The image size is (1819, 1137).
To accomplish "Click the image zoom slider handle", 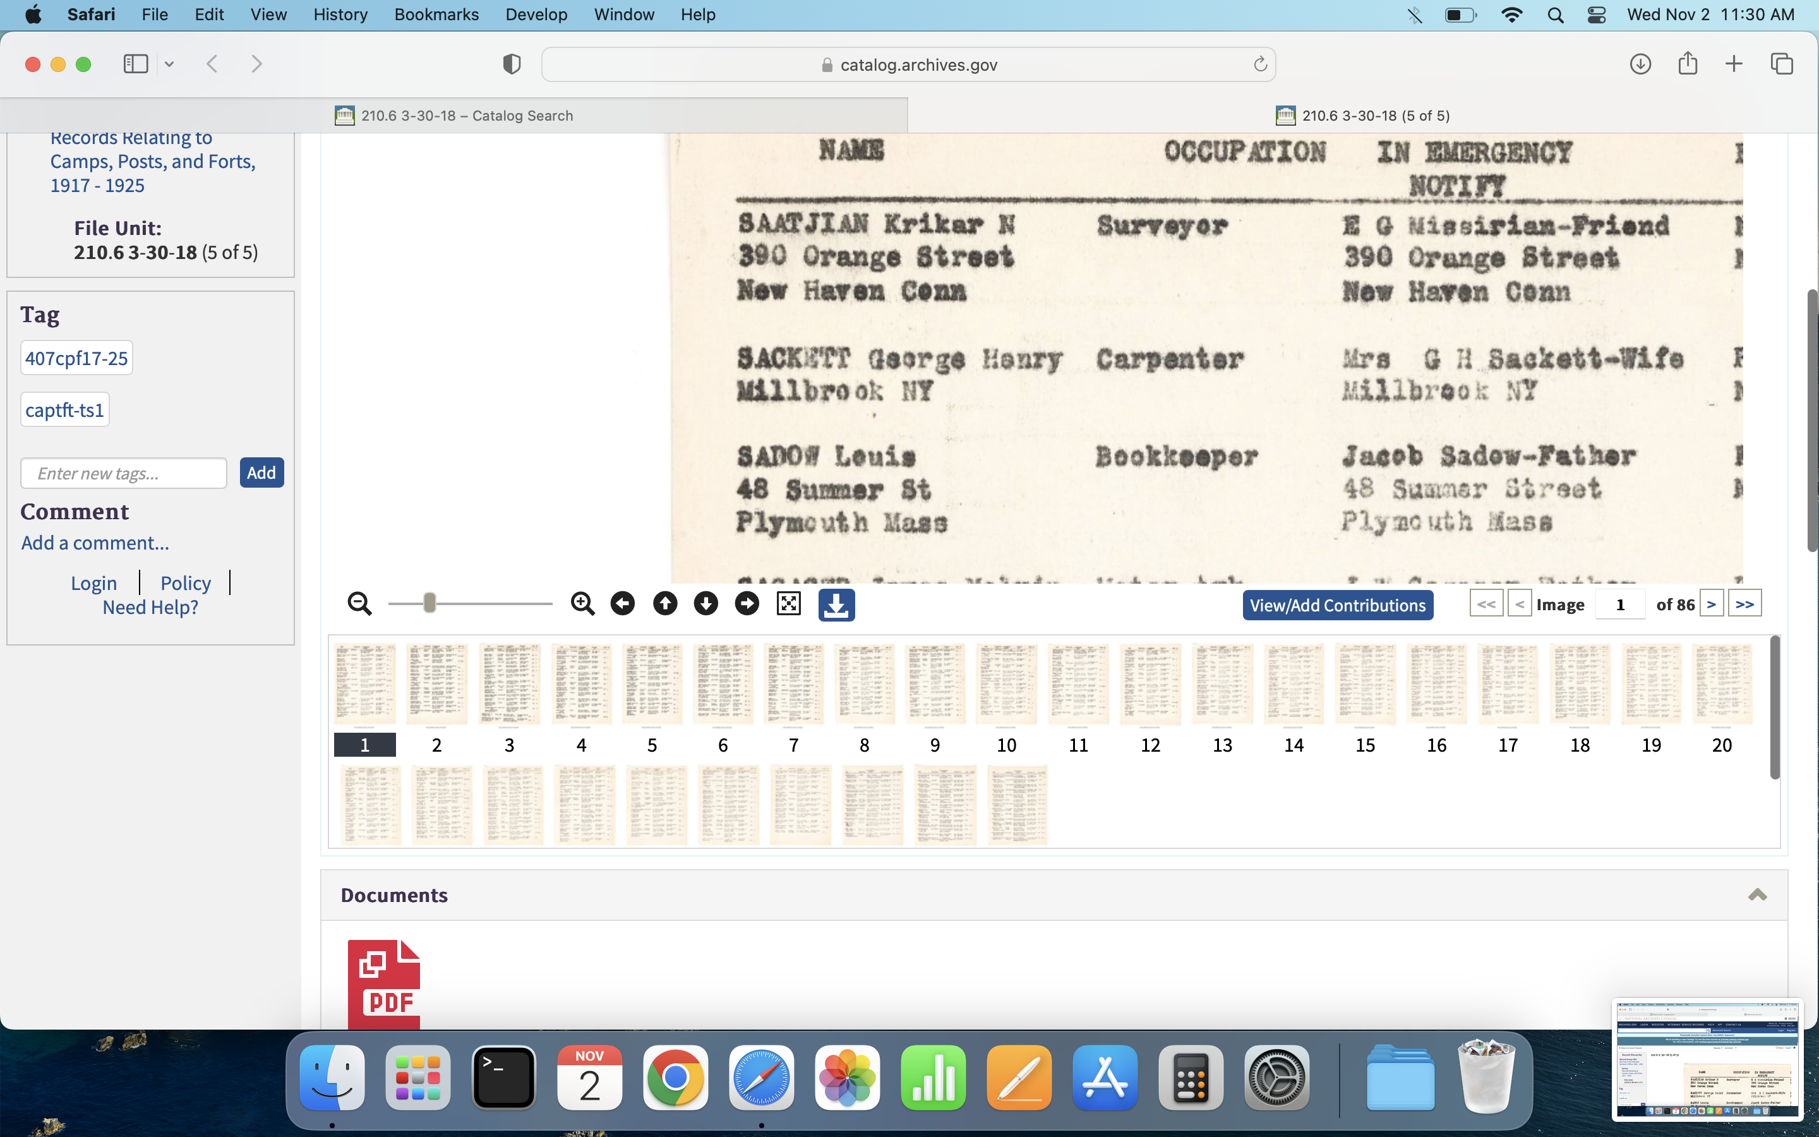I will pyautogui.click(x=429, y=603).
